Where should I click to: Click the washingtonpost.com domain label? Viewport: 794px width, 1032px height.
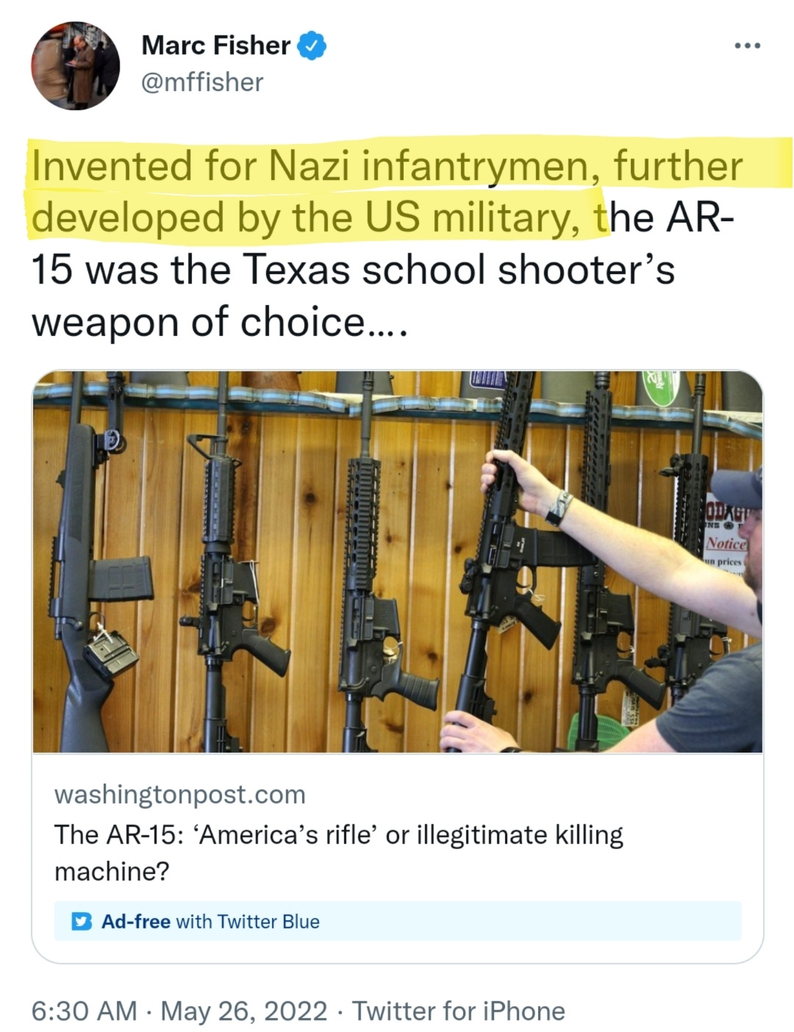click(x=180, y=795)
